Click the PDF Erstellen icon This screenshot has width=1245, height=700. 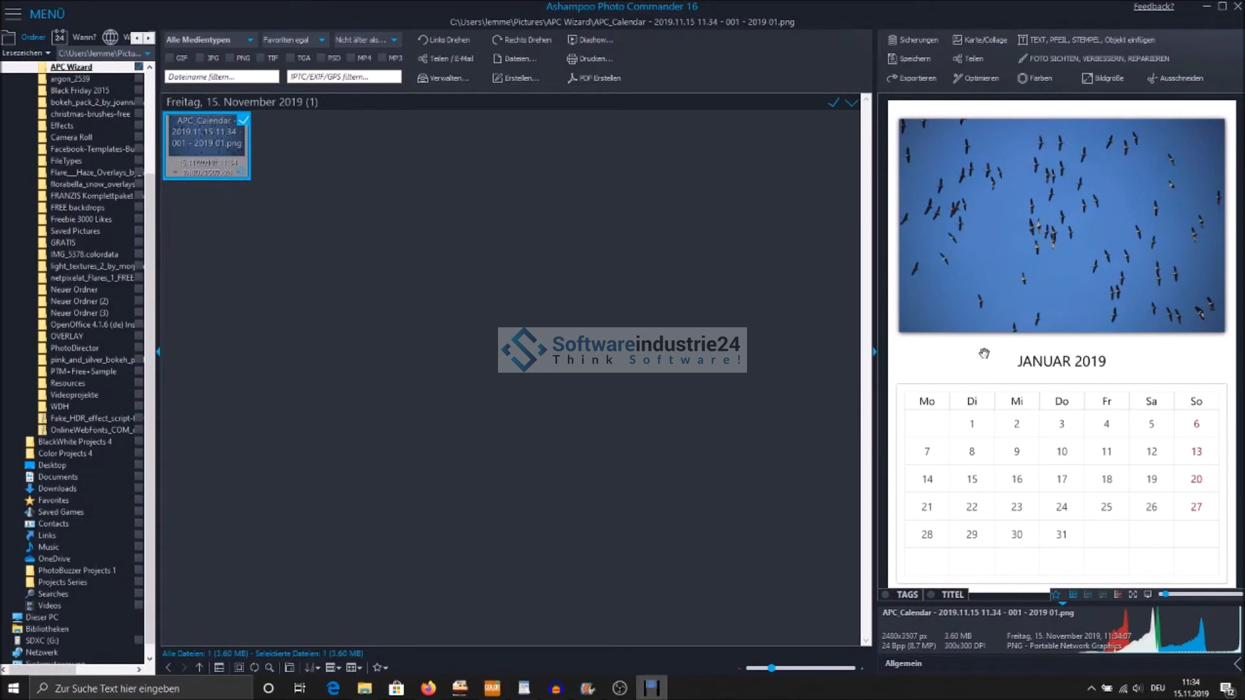pos(572,78)
